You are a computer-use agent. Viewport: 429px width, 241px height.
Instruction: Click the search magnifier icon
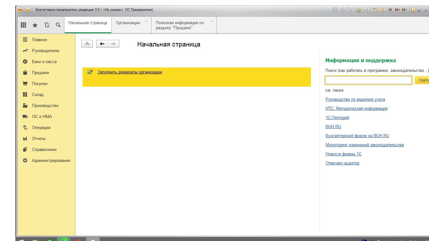tap(58, 25)
